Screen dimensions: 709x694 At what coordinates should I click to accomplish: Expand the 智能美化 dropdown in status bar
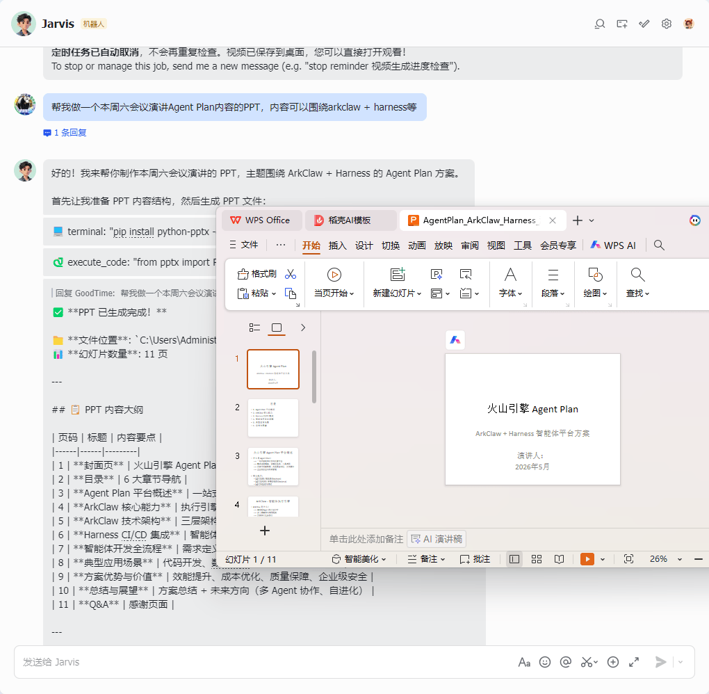click(384, 560)
